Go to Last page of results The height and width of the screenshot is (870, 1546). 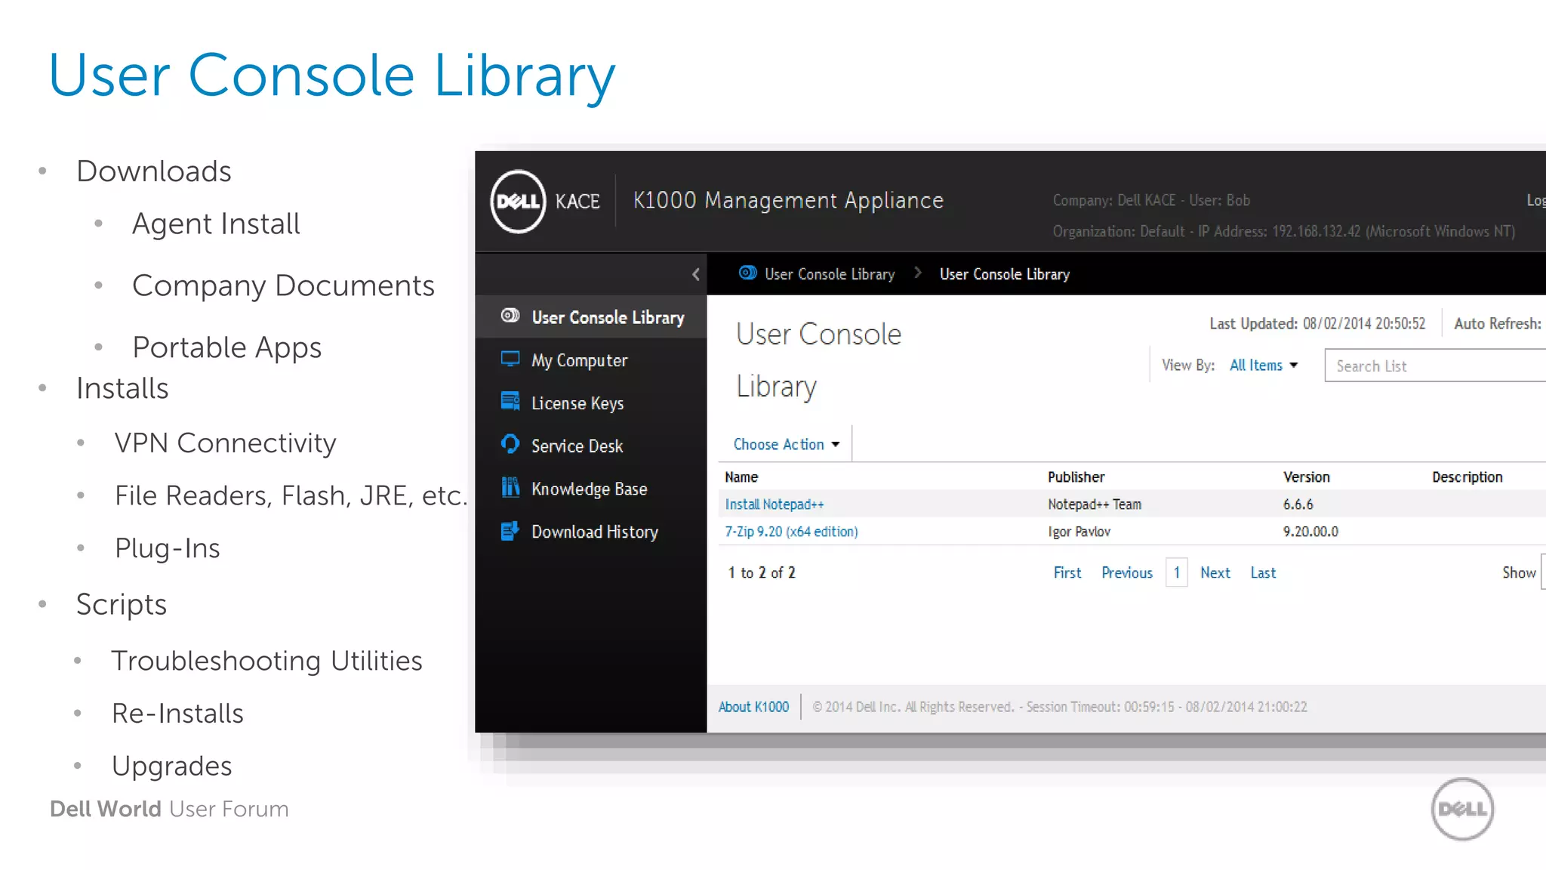tap(1263, 573)
